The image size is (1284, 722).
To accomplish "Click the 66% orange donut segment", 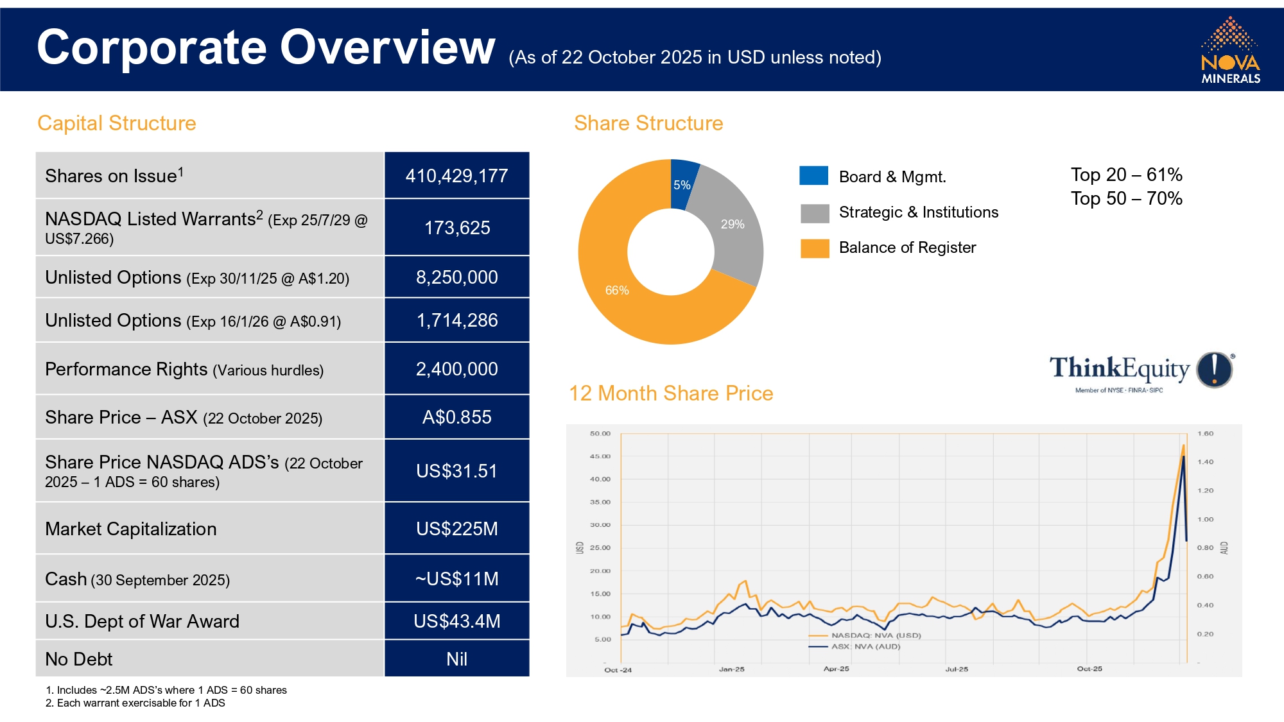I will (x=617, y=290).
